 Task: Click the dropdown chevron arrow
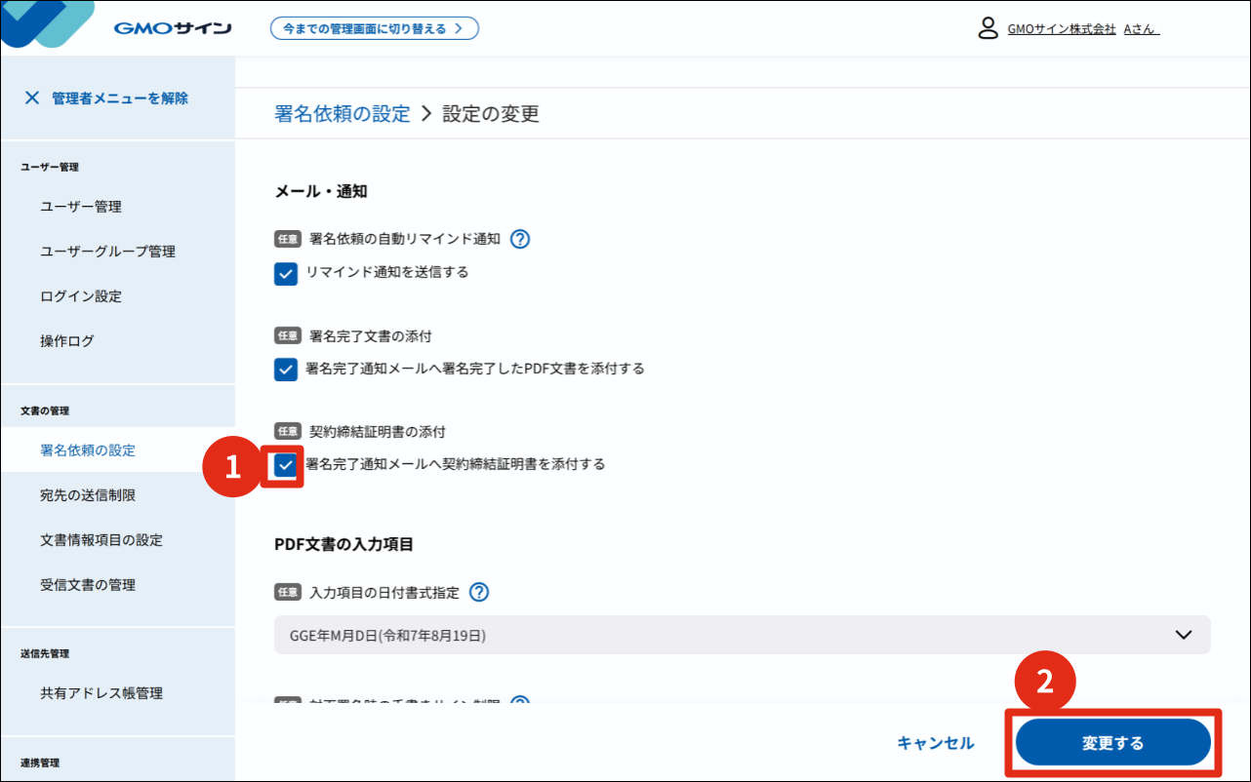click(x=1184, y=635)
